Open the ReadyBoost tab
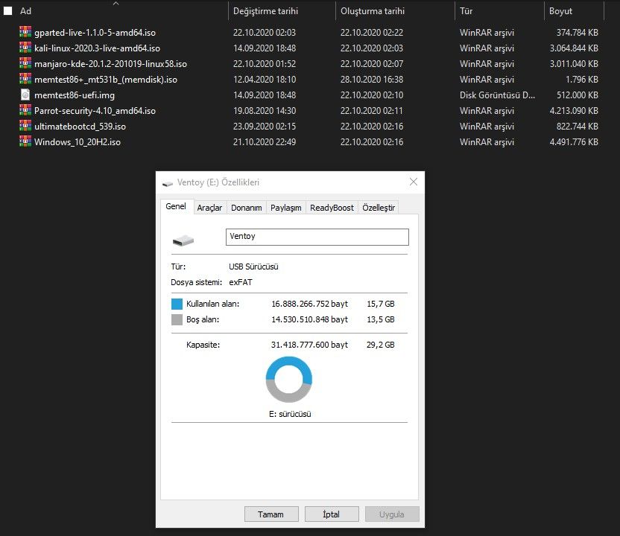 click(332, 208)
